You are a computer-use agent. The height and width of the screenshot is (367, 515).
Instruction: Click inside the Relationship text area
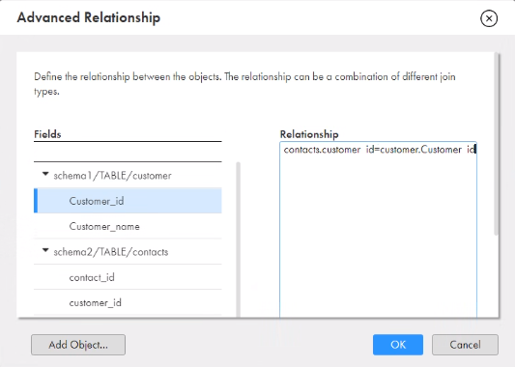coord(378,230)
